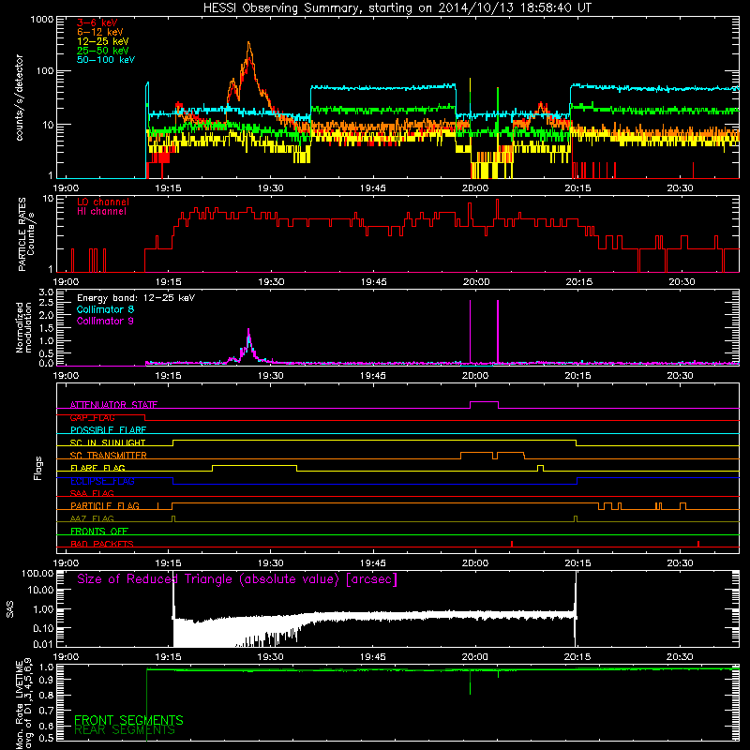
Task: Click the 100.00 tick label on SAS plot
Action: point(37,573)
